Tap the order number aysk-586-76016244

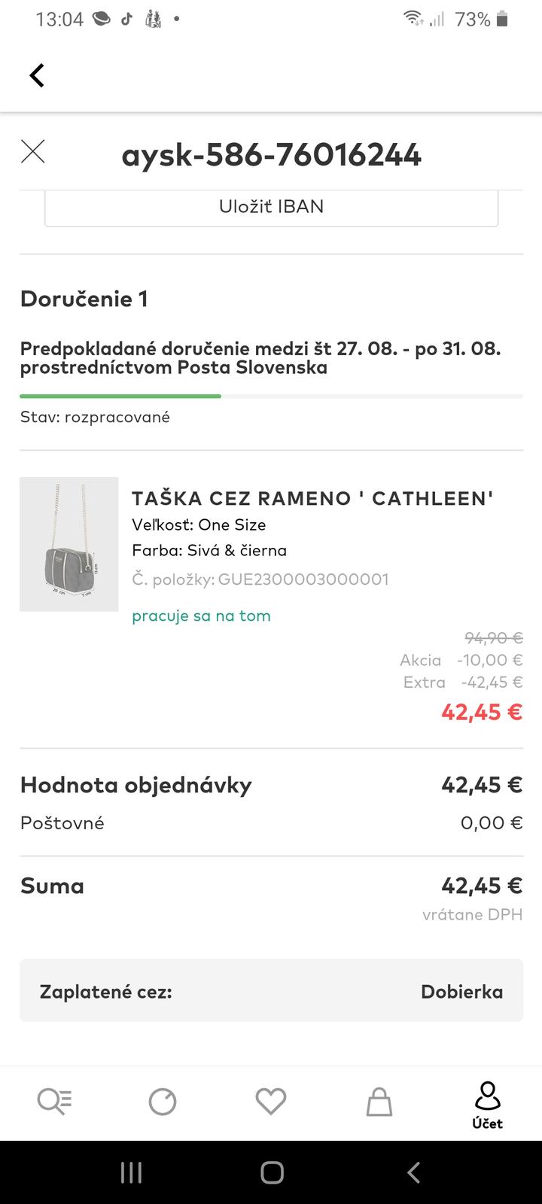(x=271, y=155)
